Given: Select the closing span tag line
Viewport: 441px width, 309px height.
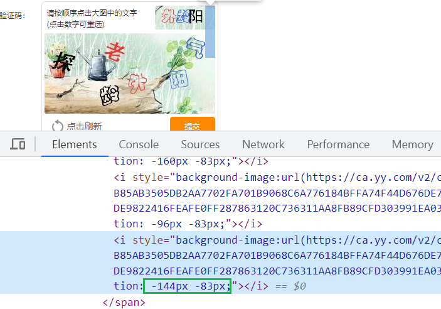Looking at the screenshot, I should point(124,302).
